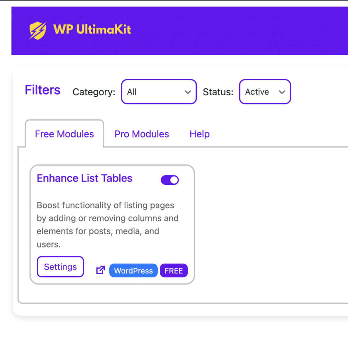Click the Status: label
This screenshot has width=348, height=351.
[218, 92]
